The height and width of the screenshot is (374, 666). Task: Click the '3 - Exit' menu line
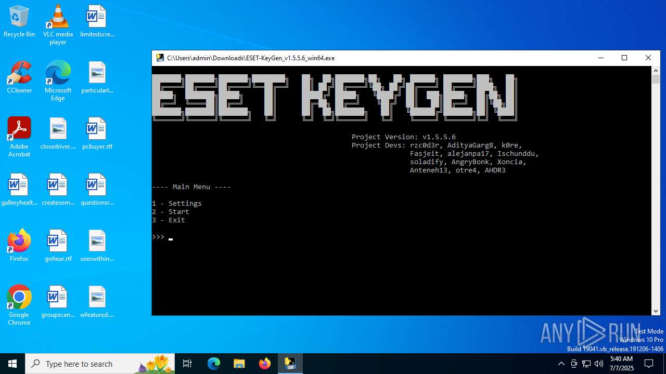point(169,220)
